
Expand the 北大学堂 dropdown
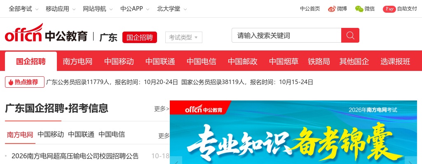click(172, 9)
